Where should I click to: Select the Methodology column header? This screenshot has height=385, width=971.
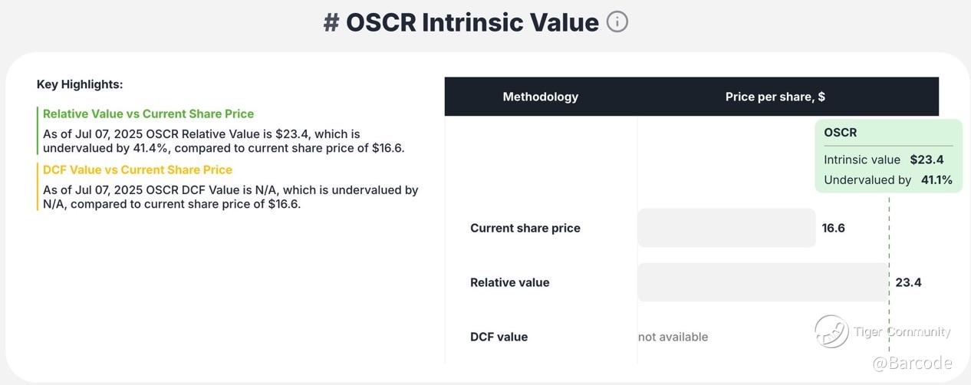point(541,97)
